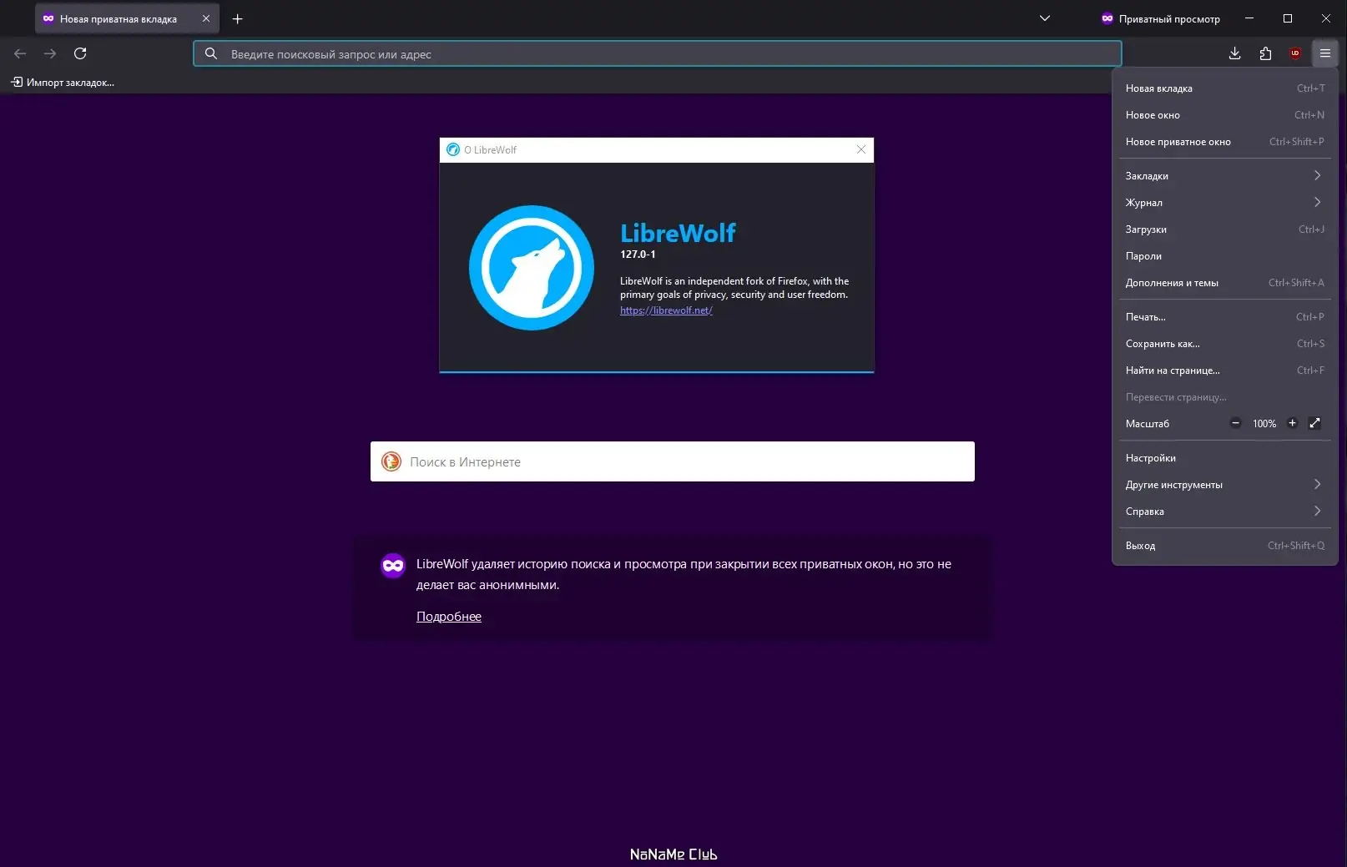The height and width of the screenshot is (867, 1347).
Task: Select Новое окно menu item
Action: point(1225,115)
